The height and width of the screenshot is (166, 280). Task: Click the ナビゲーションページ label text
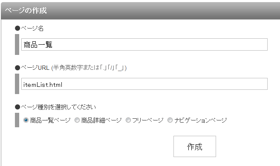(x=201, y=120)
